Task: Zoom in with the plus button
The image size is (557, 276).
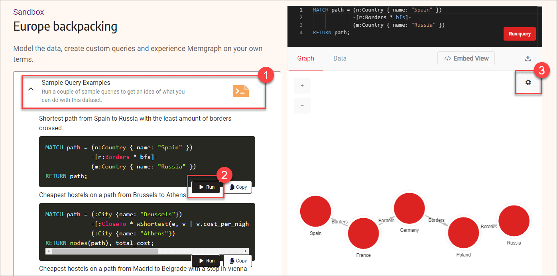Action: tap(302, 86)
